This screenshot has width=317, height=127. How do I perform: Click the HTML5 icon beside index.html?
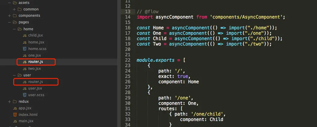15,115
